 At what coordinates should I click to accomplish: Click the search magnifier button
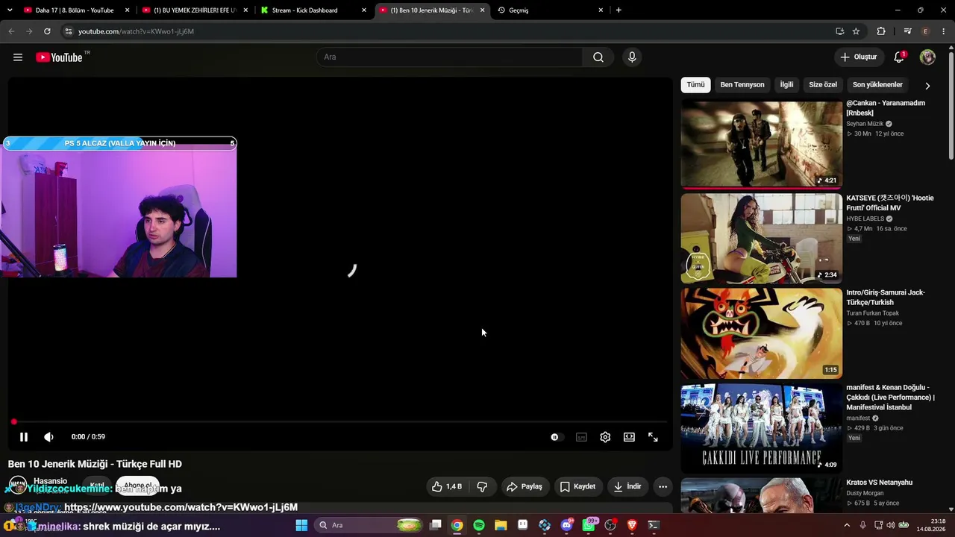[x=598, y=57]
